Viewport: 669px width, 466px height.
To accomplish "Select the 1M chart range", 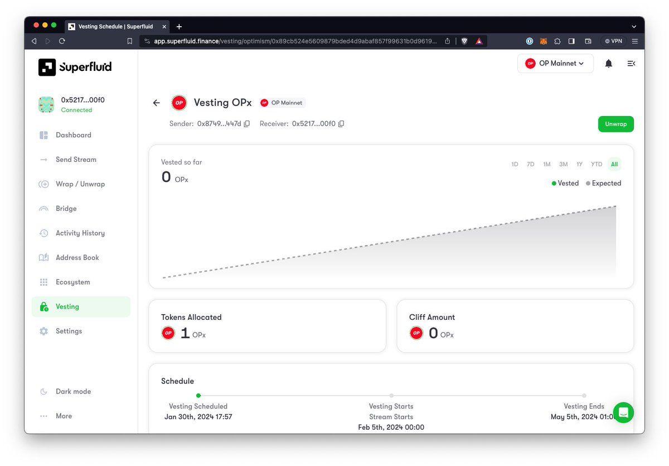I will [x=547, y=164].
